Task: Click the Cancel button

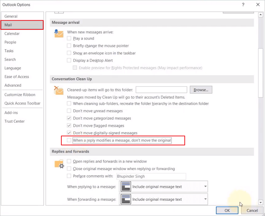Action: point(252,210)
